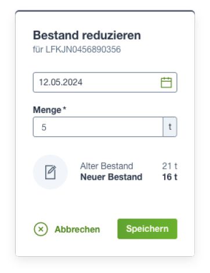Click the 'Alter Bestand' label
Screen dimensions: 210x273
[107, 166]
